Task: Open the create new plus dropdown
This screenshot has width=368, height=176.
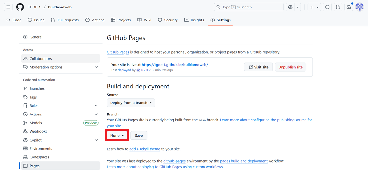Action: click(x=314, y=7)
